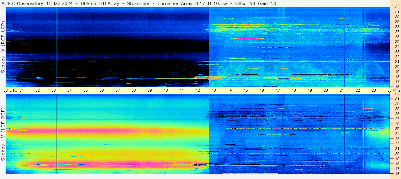Select hour 04 on the UTC time axis

[x=70, y=90]
